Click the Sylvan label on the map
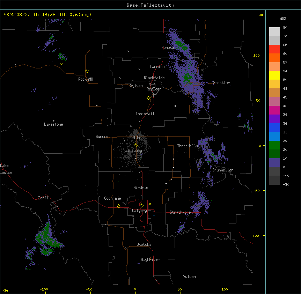Viewport: 301px width, 294px height. pyautogui.click(x=136, y=86)
